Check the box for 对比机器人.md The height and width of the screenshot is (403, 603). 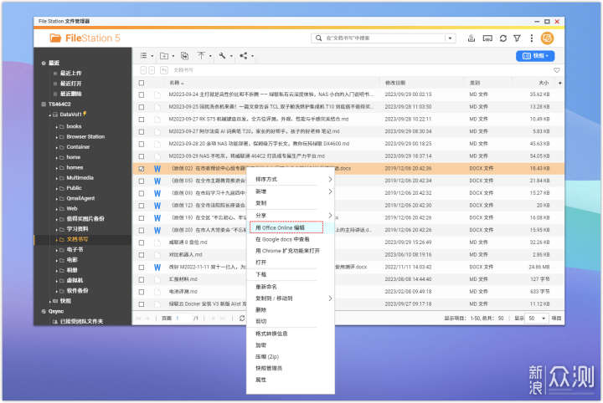[142, 255]
